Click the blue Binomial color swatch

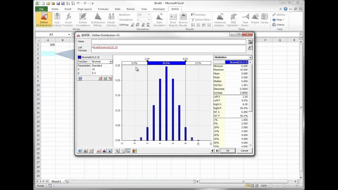tap(79, 57)
